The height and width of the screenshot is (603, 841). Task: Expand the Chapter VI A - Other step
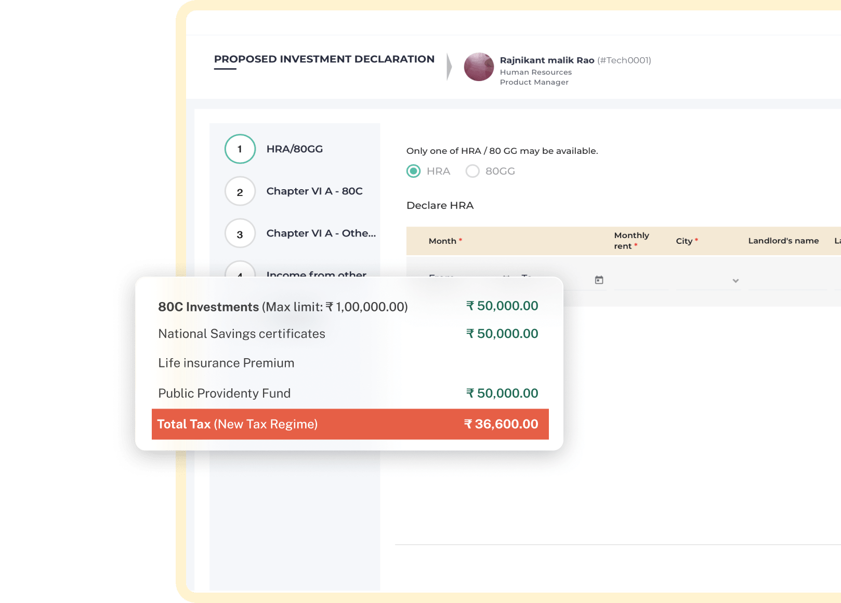pyautogui.click(x=321, y=233)
